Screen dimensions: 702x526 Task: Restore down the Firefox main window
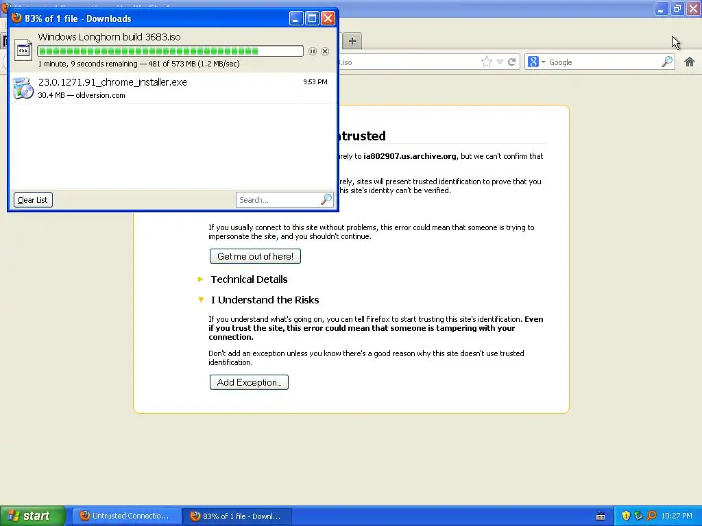pyautogui.click(x=677, y=8)
